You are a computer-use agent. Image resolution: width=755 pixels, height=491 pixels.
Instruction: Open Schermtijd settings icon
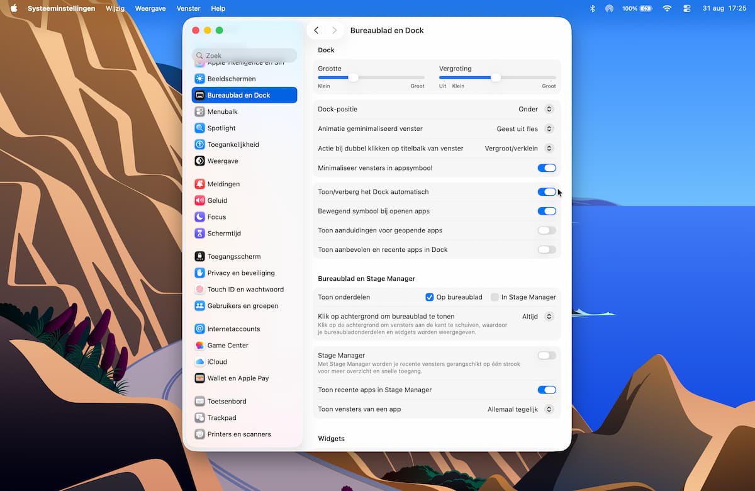coord(199,233)
